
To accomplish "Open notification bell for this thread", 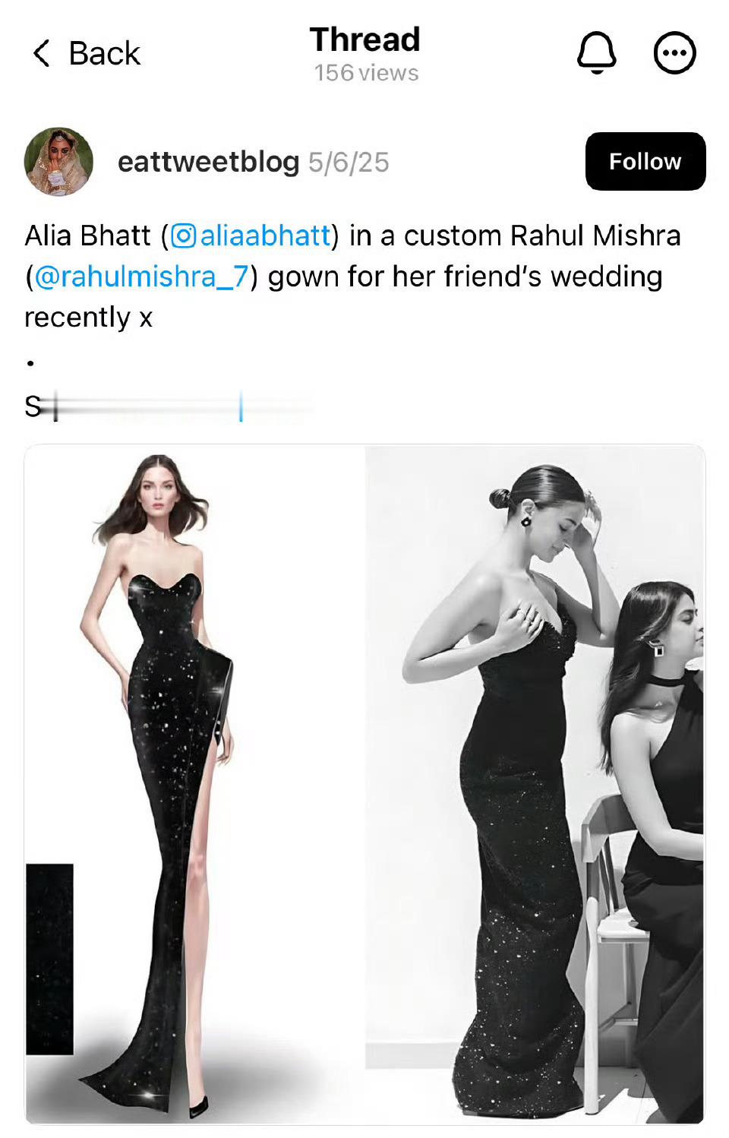I will click(597, 52).
